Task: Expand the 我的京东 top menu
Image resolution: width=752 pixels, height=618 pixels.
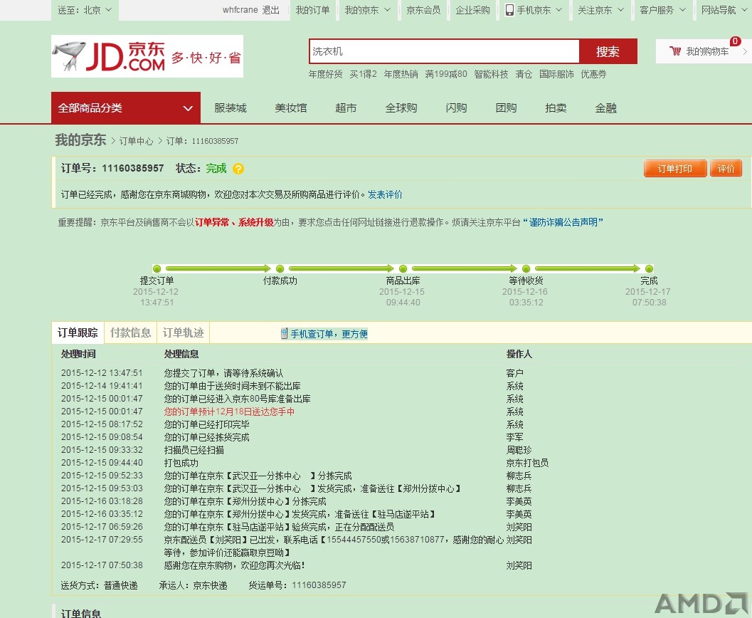Action: [367, 10]
